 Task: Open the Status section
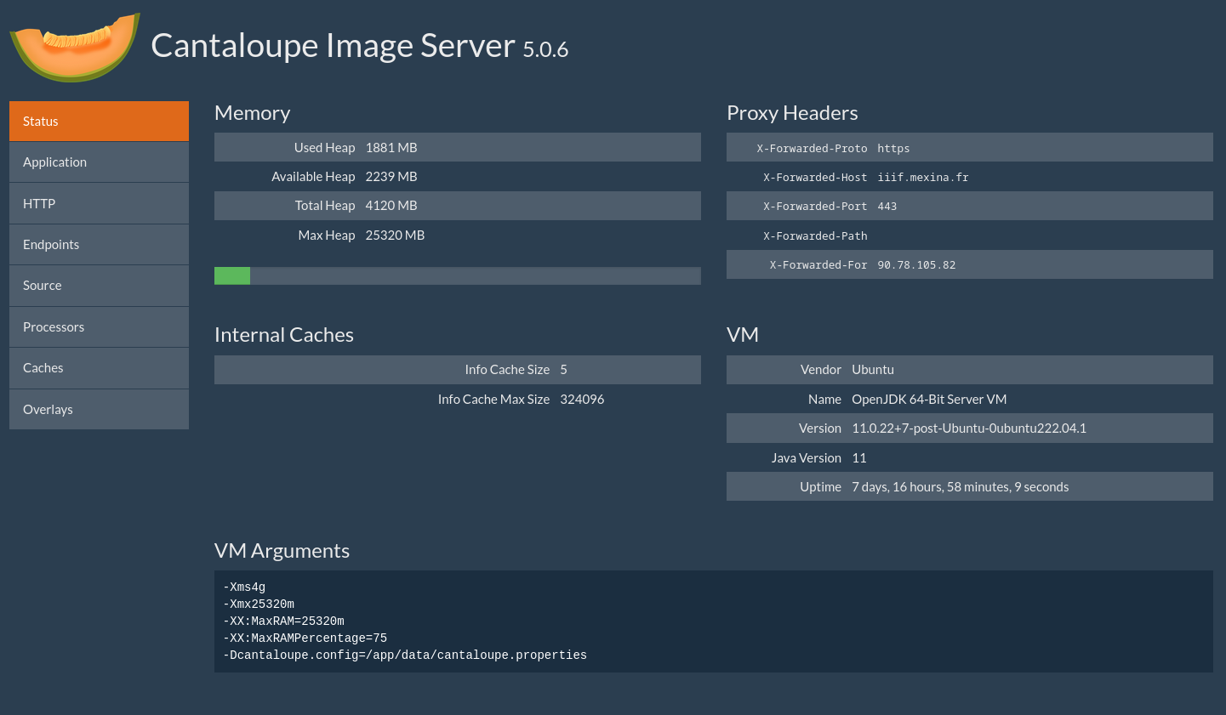(x=99, y=122)
